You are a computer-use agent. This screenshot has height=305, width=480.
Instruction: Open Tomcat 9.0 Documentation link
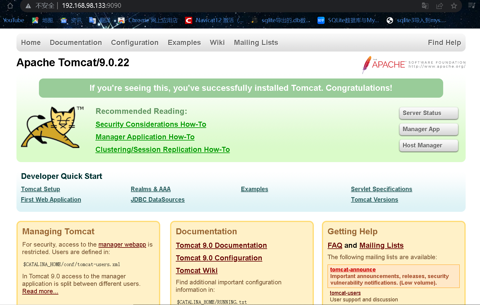click(221, 246)
